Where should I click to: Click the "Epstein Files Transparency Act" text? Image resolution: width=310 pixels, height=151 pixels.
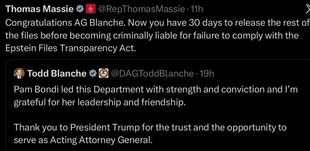(x=70, y=48)
